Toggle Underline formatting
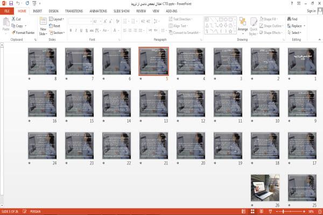 coord(81,31)
